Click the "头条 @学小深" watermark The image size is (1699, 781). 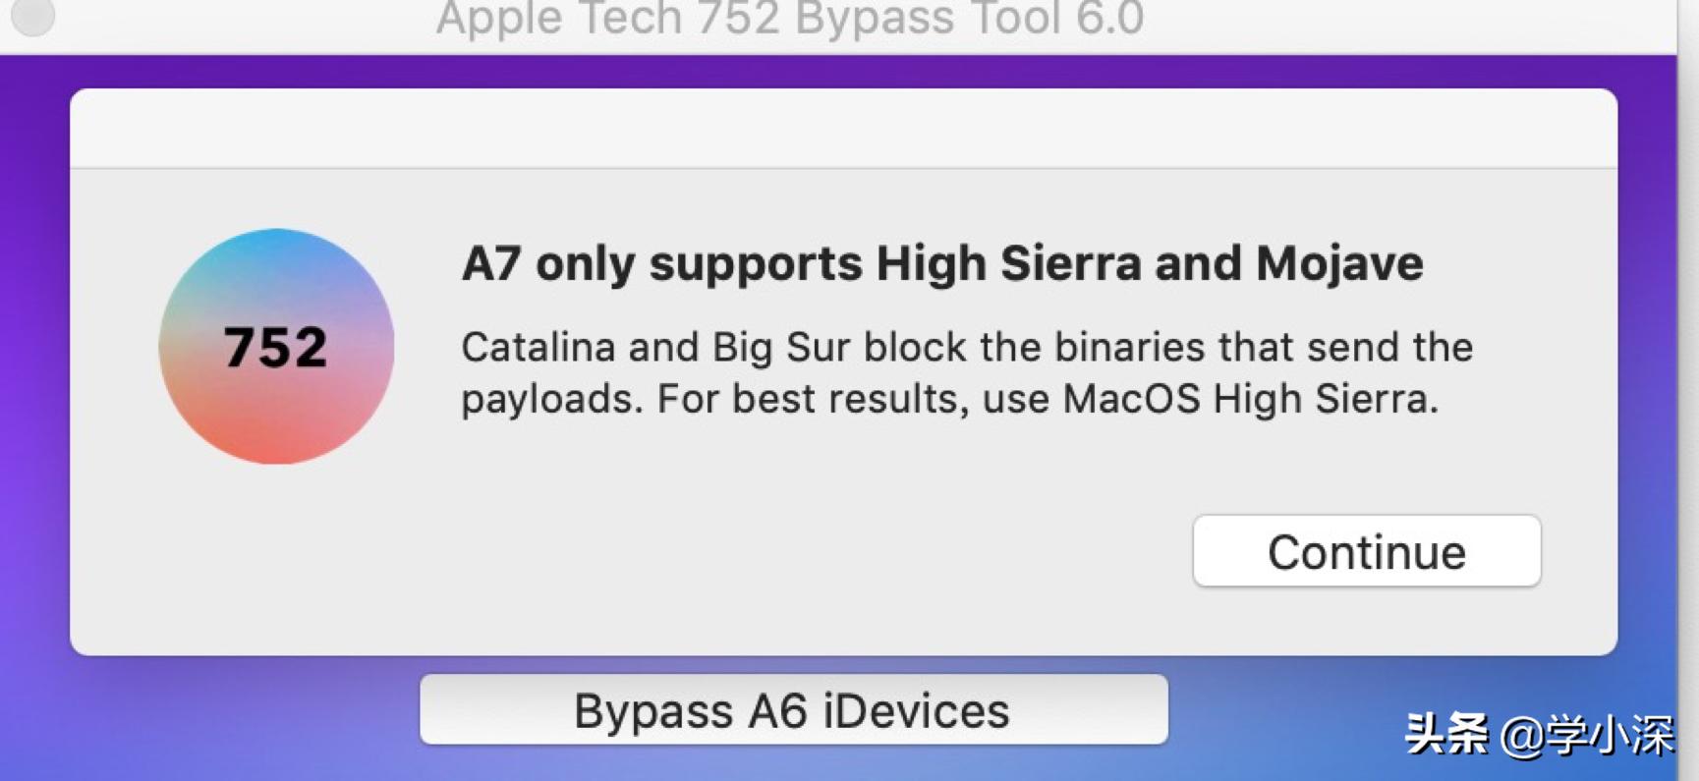tap(1538, 734)
